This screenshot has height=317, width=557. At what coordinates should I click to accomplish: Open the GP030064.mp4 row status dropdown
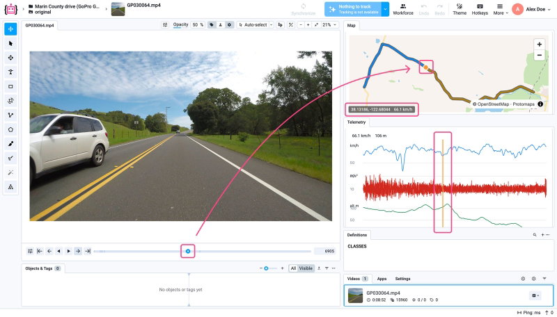pyautogui.click(x=535, y=295)
